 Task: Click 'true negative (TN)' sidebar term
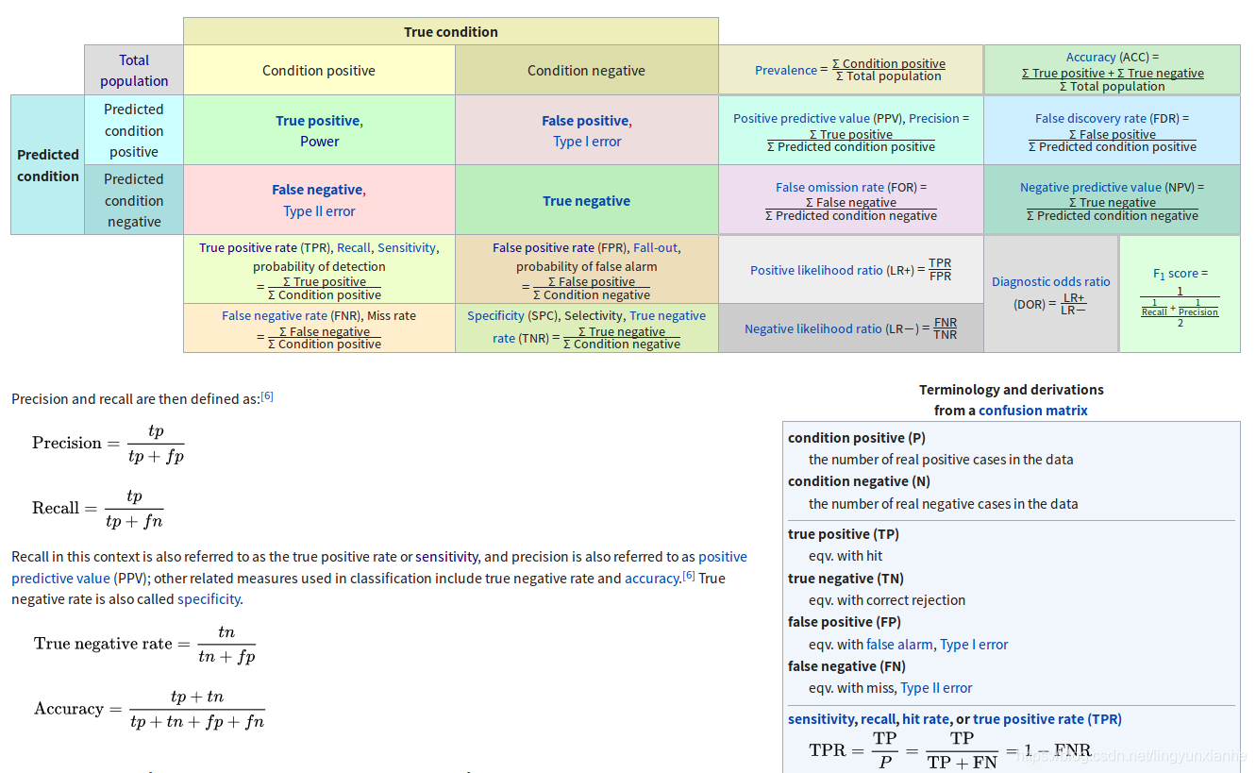(x=846, y=579)
